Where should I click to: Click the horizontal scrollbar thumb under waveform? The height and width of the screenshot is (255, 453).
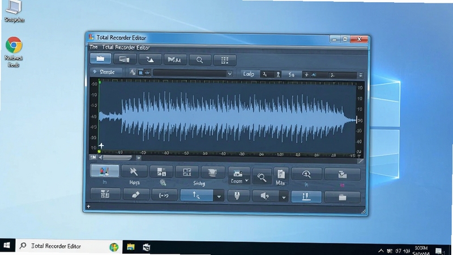[x=117, y=158]
